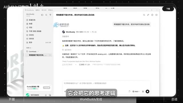Click the 预计消耗 4.92 ~ 75.11 estimate text

pos(86,32)
